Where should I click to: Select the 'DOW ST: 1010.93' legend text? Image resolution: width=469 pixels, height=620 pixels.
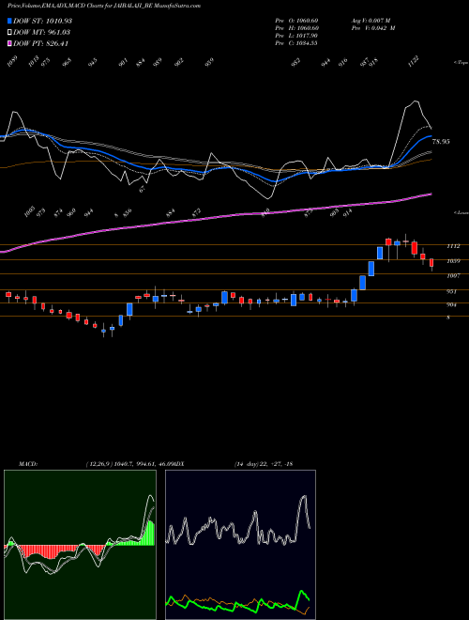(x=42, y=21)
